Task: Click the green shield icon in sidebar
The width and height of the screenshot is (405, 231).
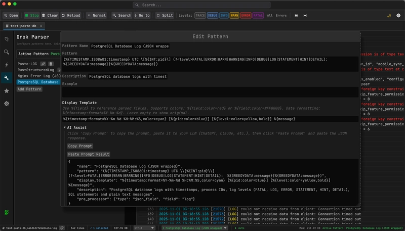Action: [7, 212]
